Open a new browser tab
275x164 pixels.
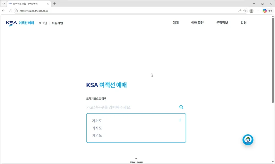[x=54, y=4]
